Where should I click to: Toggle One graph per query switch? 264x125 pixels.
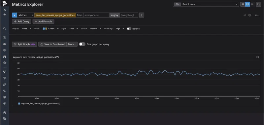click(82, 44)
